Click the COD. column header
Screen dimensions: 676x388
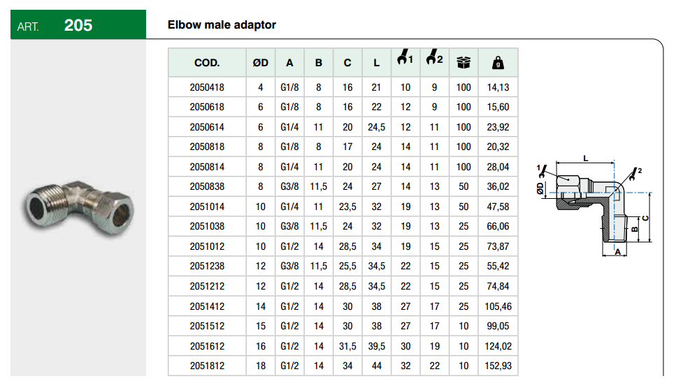pos(207,63)
